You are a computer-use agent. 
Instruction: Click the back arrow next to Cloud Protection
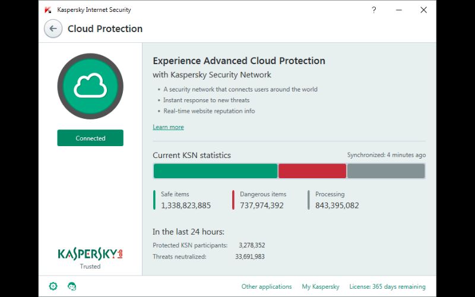[53, 29]
